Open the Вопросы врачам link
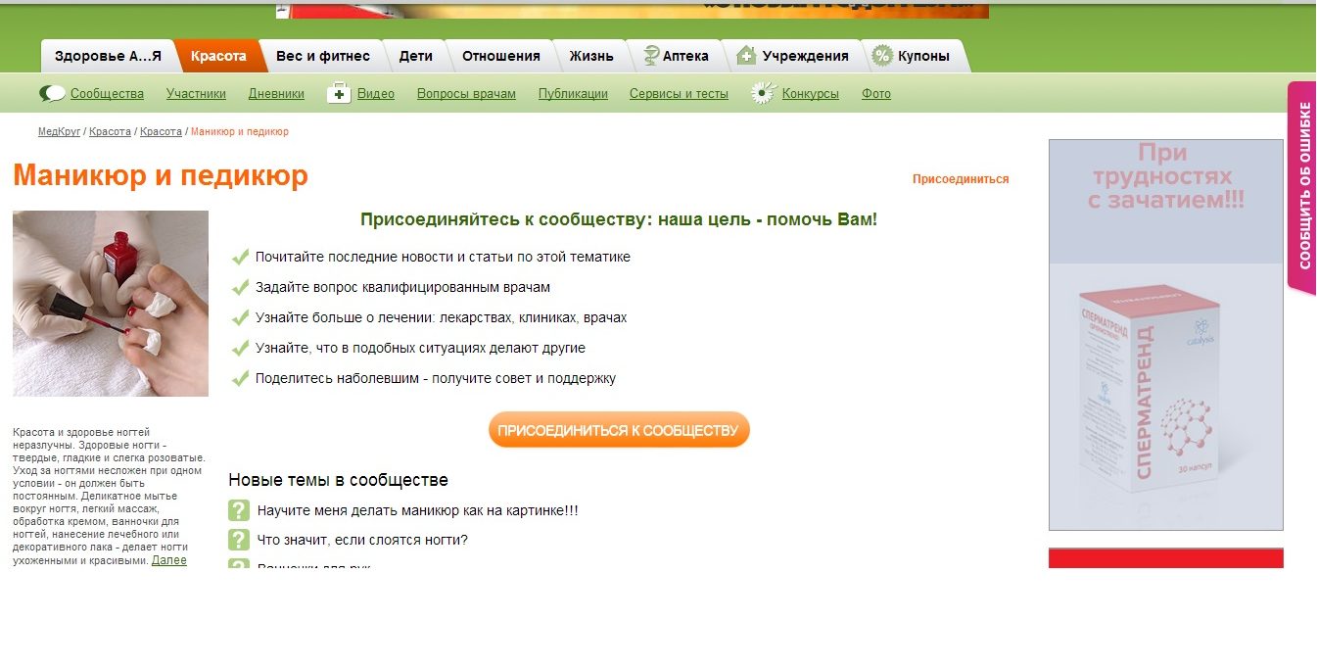1317x669 pixels. click(466, 94)
